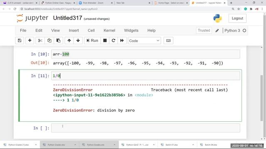
Task: Open the Cell menu
Action: [91, 30]
